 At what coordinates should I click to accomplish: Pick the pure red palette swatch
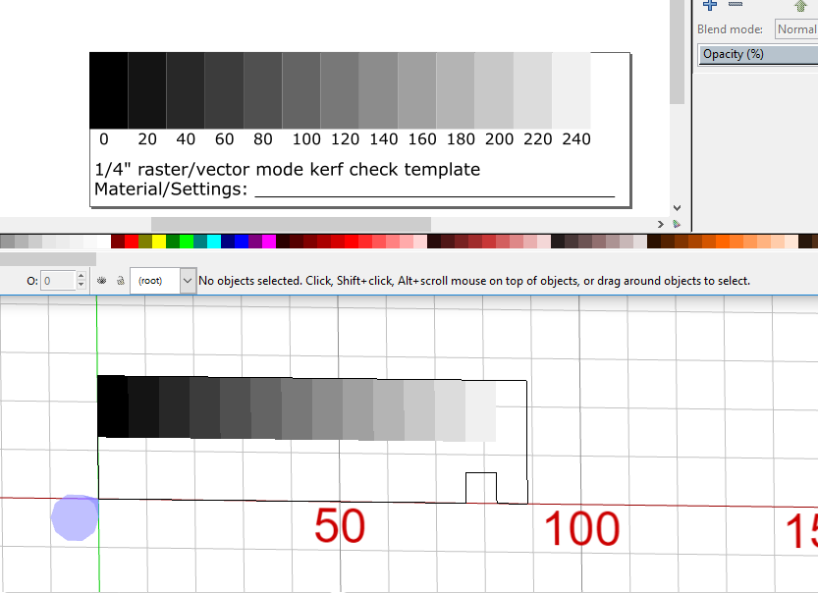pyautogui.click(x=132, y=242)
